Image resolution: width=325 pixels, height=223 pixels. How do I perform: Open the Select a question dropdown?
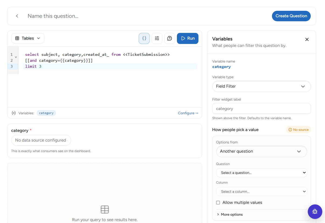pos(261,173)
